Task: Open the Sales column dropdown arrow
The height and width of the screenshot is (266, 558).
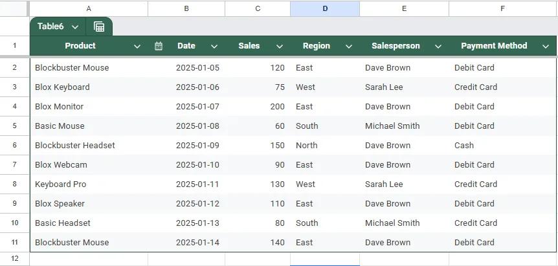Action: click(280, 46)
